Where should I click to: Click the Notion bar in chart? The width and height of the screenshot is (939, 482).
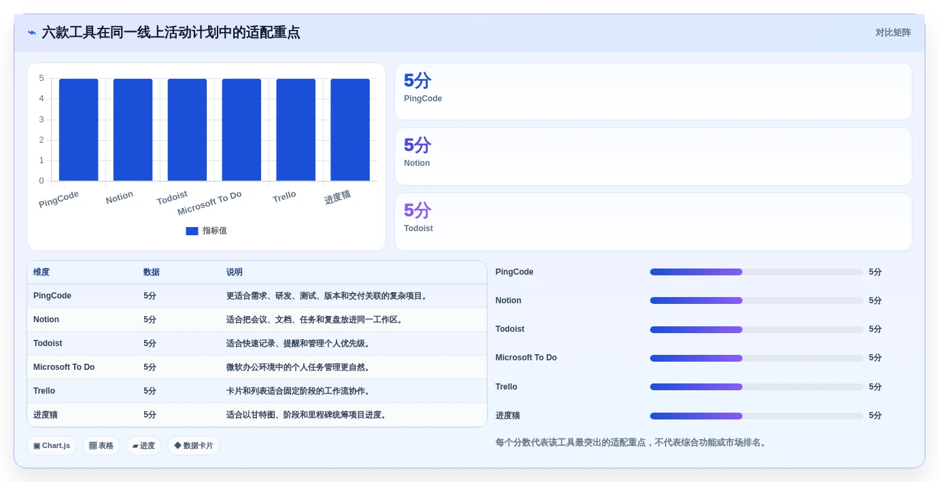coord(133,130)
